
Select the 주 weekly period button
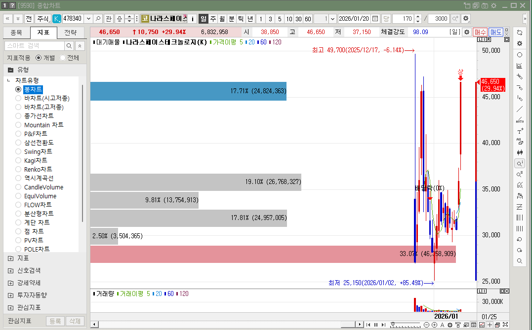point(213,19)
